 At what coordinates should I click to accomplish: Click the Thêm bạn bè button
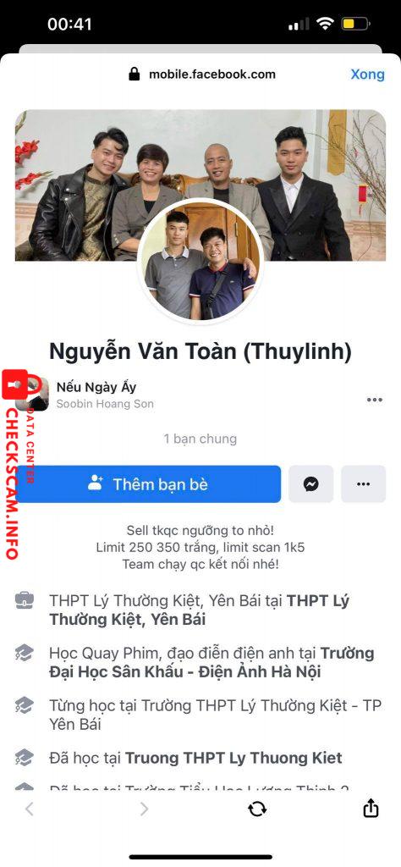(148, 483)
